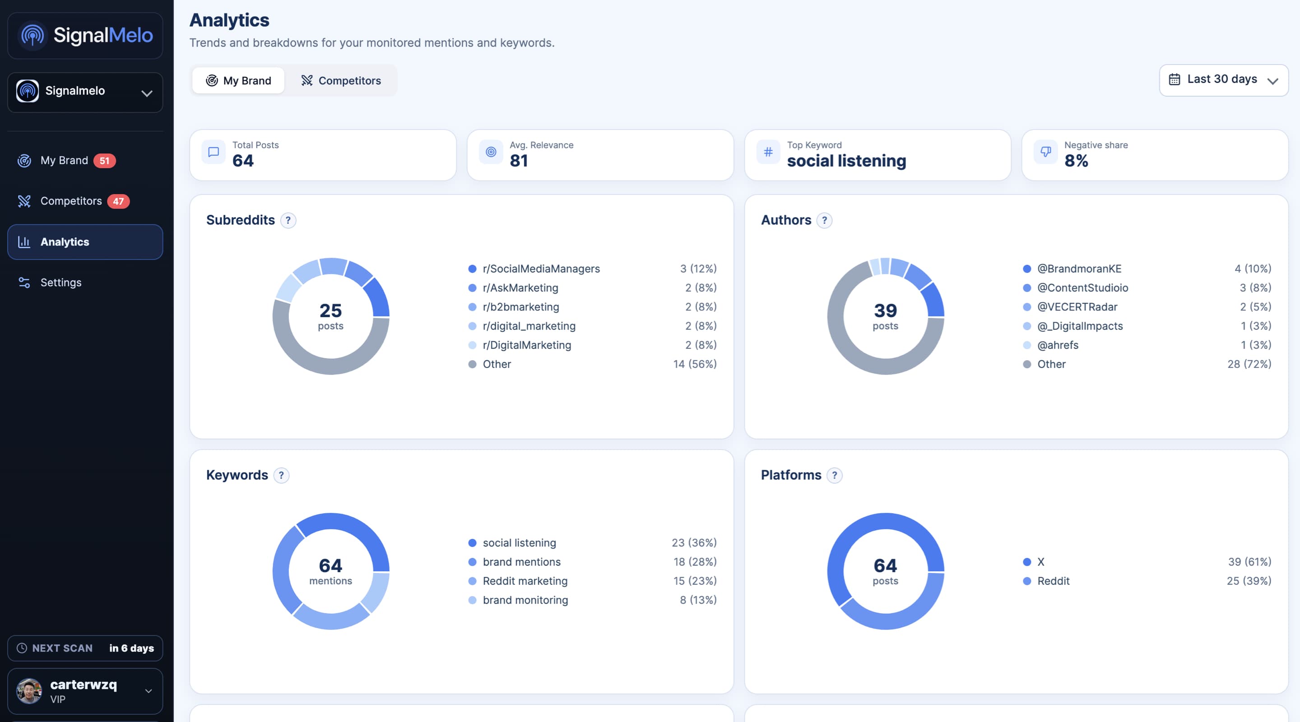Select Reddit marketing keyword entry

(593, 581)
